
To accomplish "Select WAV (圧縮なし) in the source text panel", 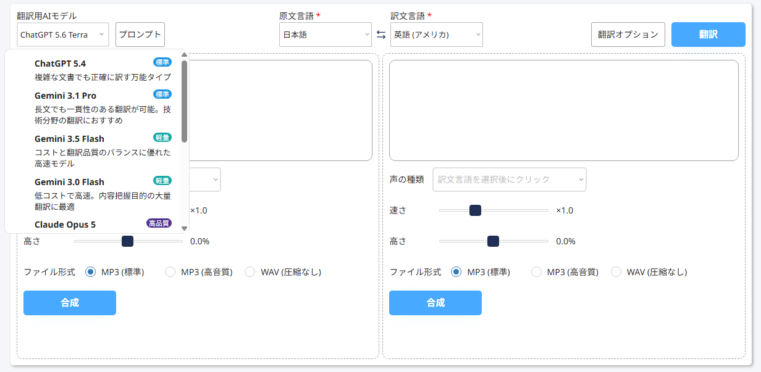I will point(250,271).
